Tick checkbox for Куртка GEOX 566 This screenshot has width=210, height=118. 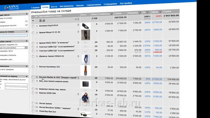(33, 93)
